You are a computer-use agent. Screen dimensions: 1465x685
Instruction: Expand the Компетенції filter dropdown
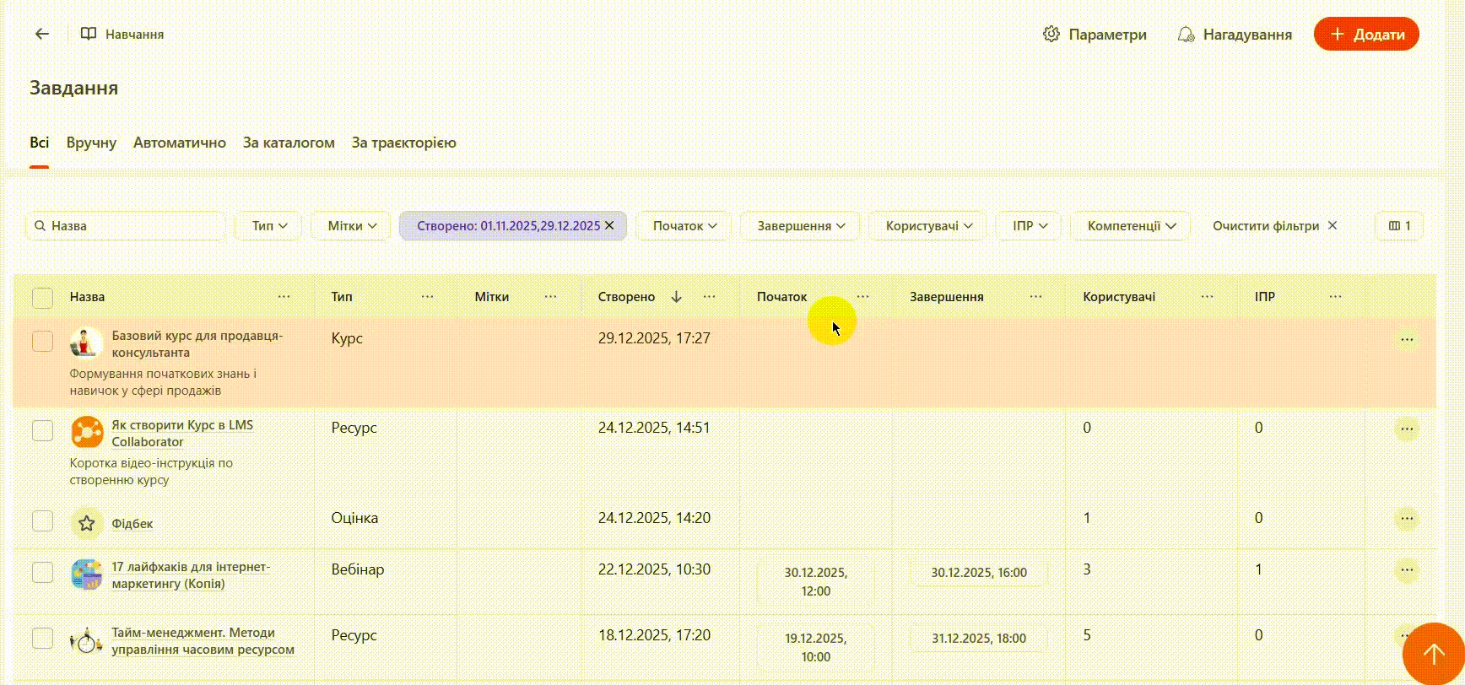1131,226
